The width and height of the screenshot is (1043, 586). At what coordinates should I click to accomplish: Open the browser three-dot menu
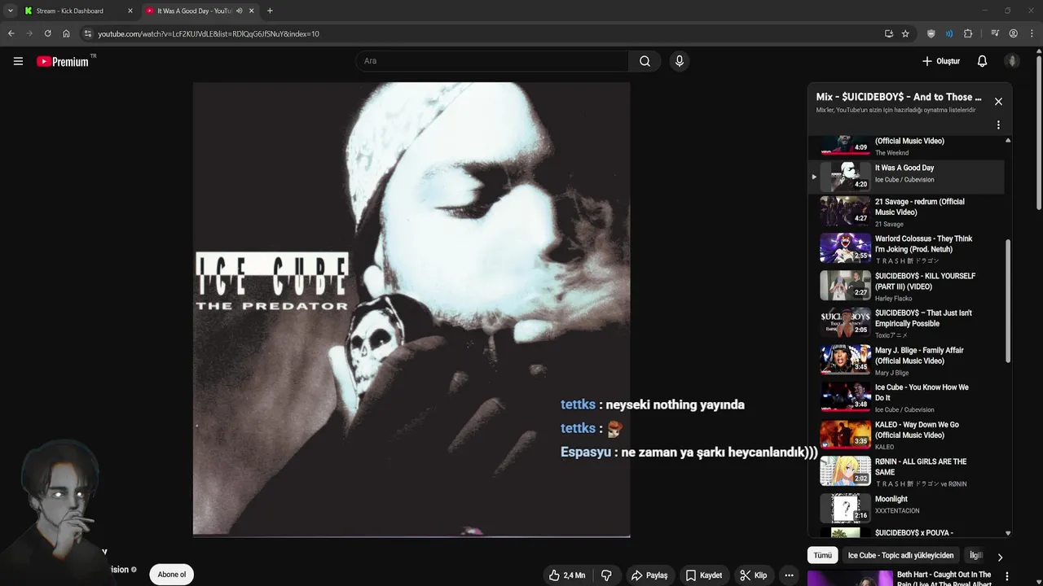1031,33
